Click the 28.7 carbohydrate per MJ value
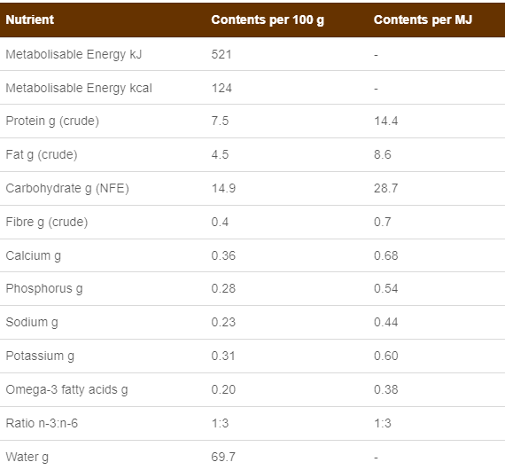 tap(385, 188)
